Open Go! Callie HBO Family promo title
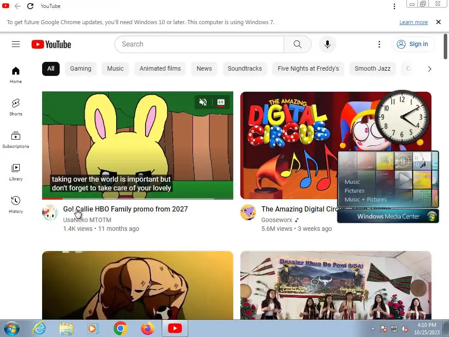Viewport: 449px width, 337px height. pyautogui.click(x=125, y=209)
